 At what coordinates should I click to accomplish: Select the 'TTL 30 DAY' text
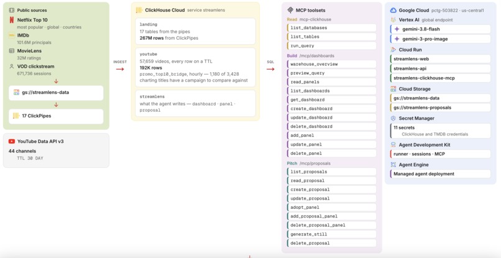[x=30, y=159]
